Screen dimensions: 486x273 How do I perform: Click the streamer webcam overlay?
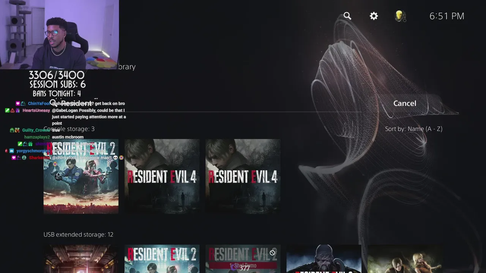click(x=59, y=35)
